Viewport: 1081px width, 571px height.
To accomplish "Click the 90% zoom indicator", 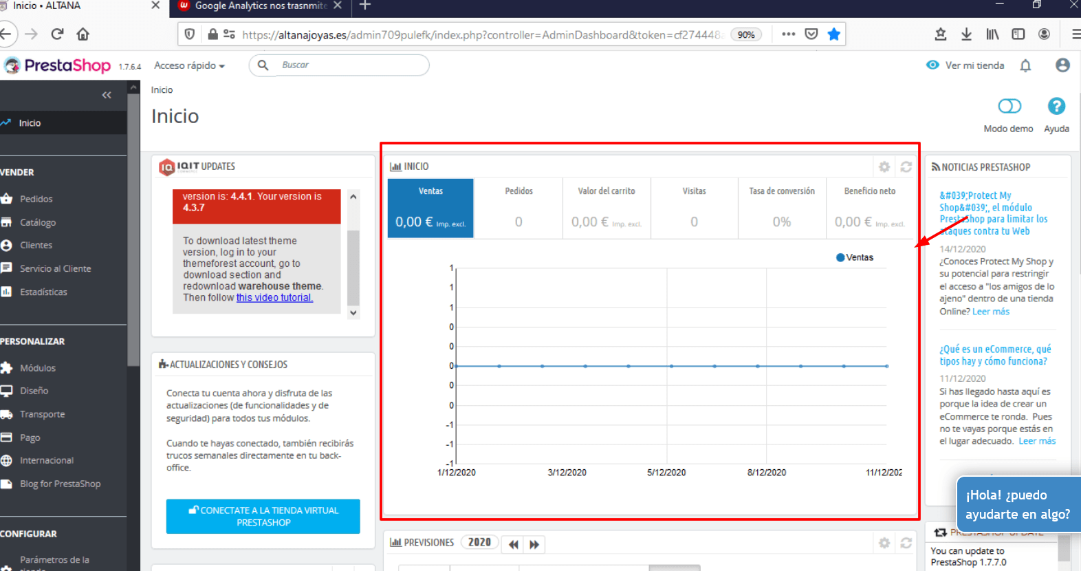I will 746,34.
